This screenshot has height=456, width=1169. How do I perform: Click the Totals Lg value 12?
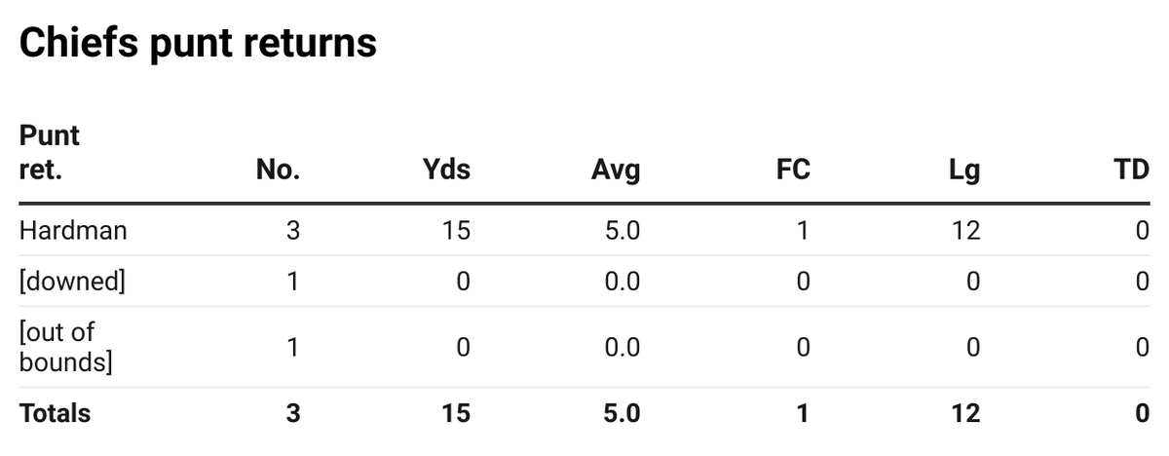point(964,413)
